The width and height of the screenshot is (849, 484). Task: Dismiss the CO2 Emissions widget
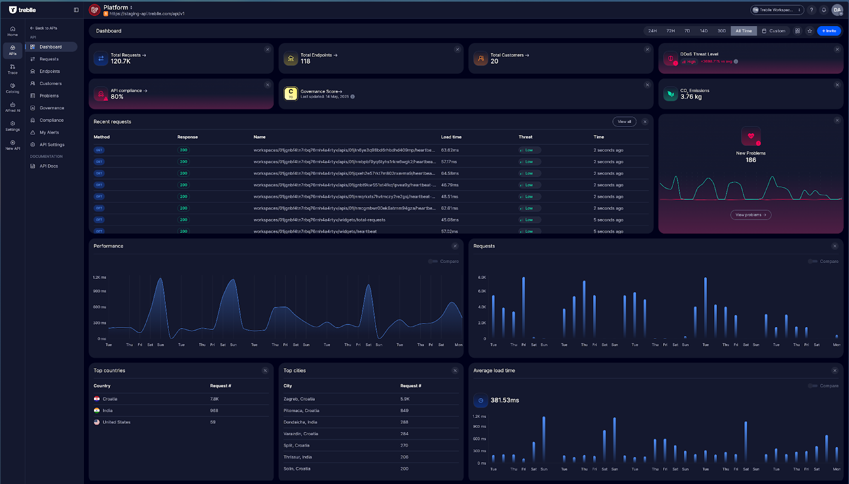click(x=837, y=85)
